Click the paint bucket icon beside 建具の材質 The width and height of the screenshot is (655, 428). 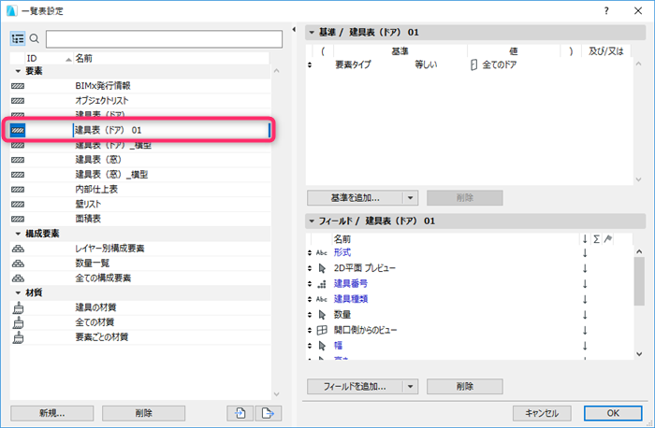[x=18, y=307]
